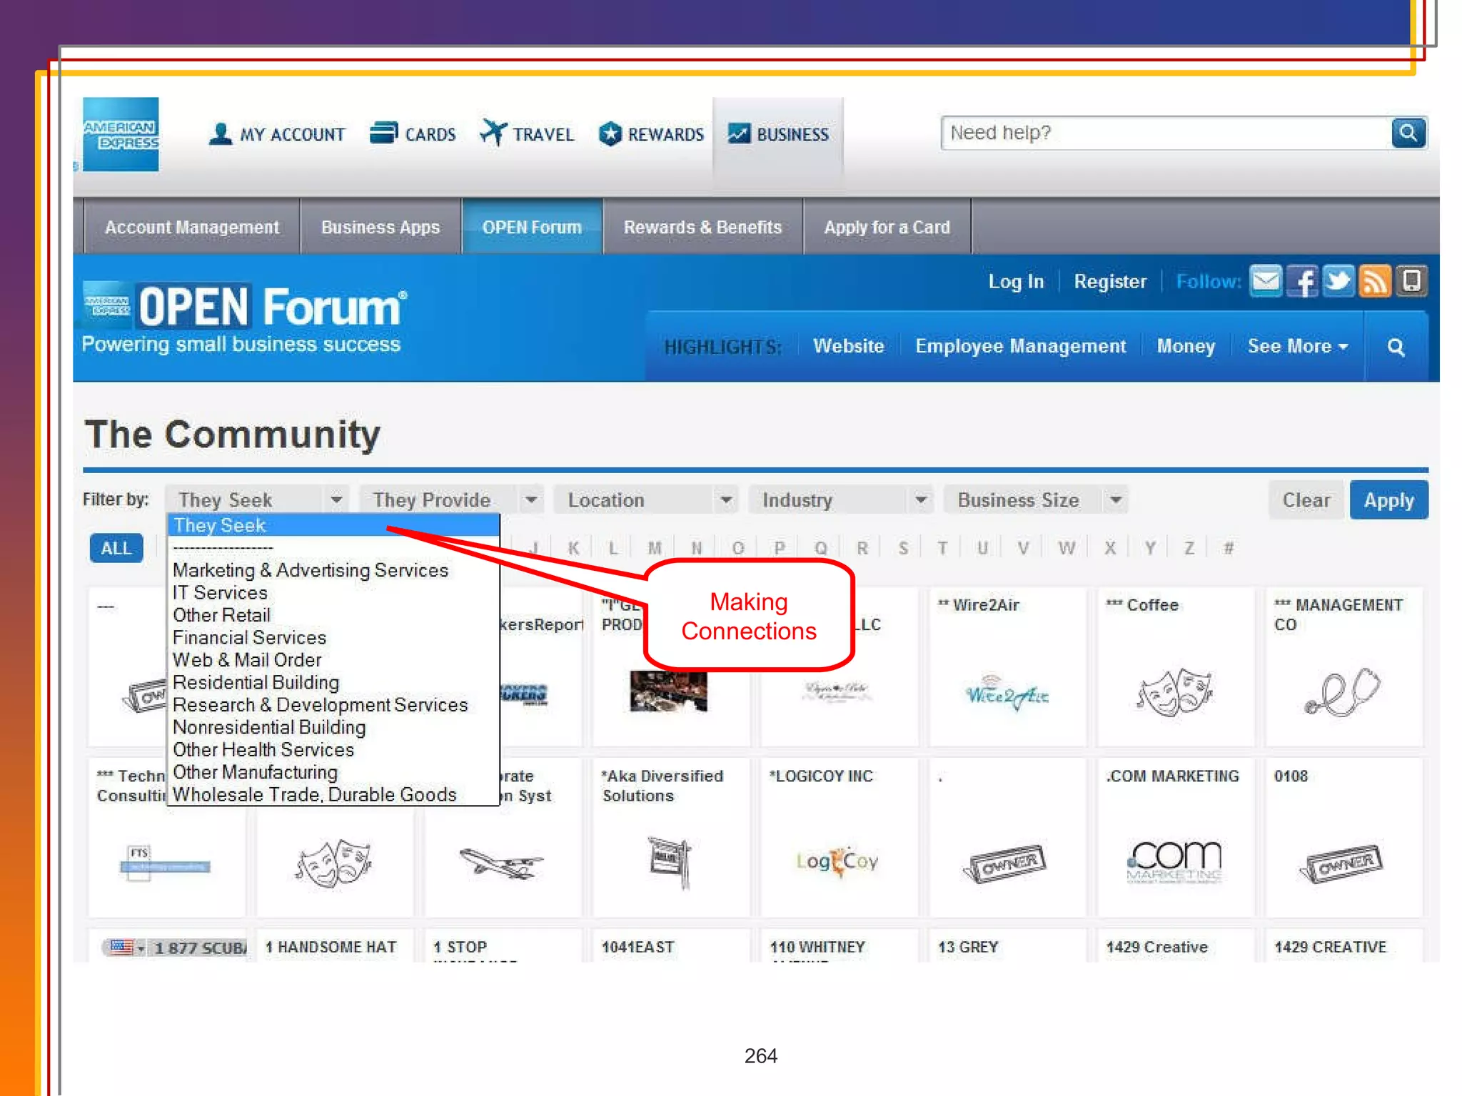Click the Register link
The image size is (1462, 1096).
pos(1109,282)
